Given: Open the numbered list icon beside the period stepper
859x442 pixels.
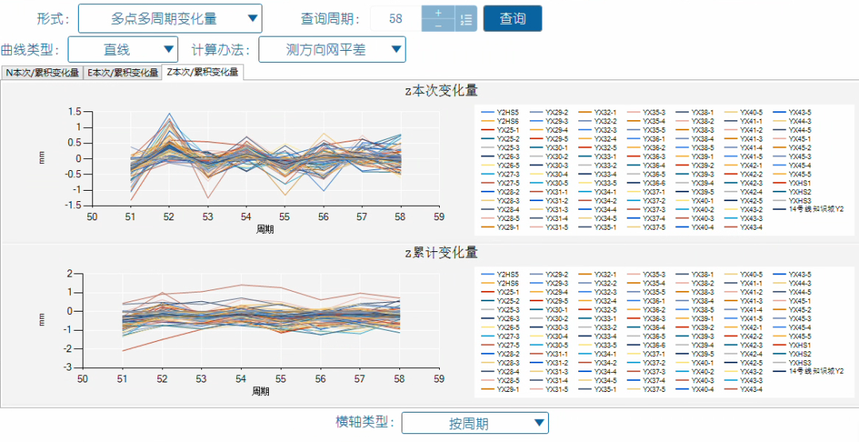Looking at the screenshot, I should click(x=466, y=19).
